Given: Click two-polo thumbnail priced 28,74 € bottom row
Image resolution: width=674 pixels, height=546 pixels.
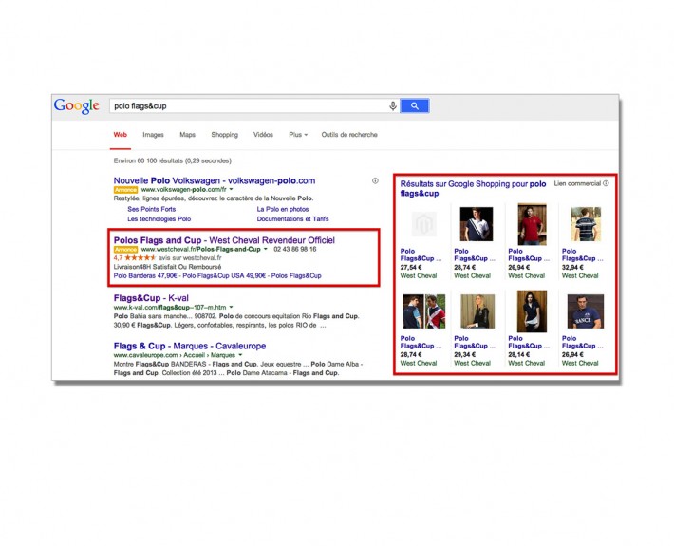Looking at the screenshot, I should coord(423,311).
